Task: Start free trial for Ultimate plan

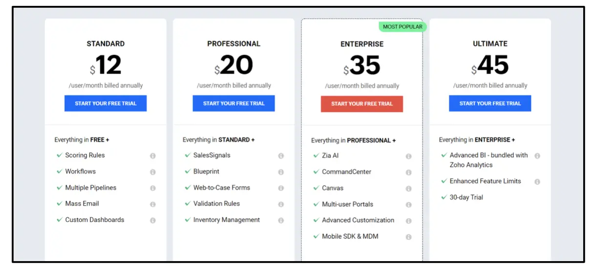Action: [x=490, y=103]
